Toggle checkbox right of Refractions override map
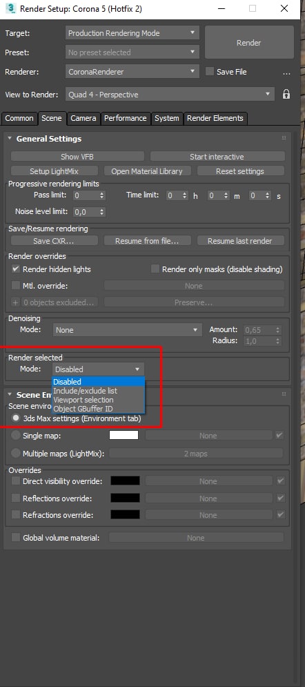Image resolution: width=305 pixels, height=687 pixels. (280, 515)
